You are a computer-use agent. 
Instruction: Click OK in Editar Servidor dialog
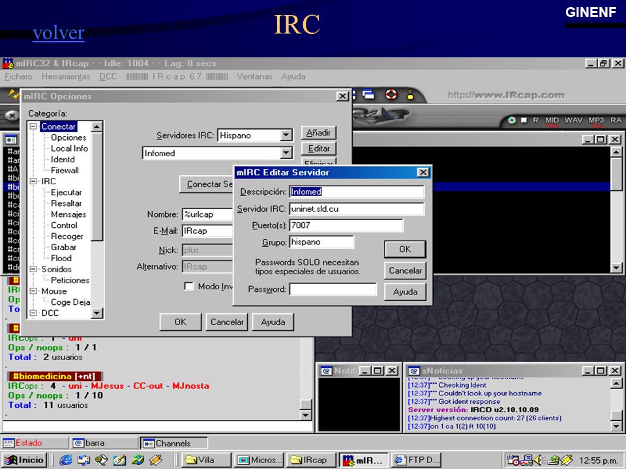click(x=405, y=249)
